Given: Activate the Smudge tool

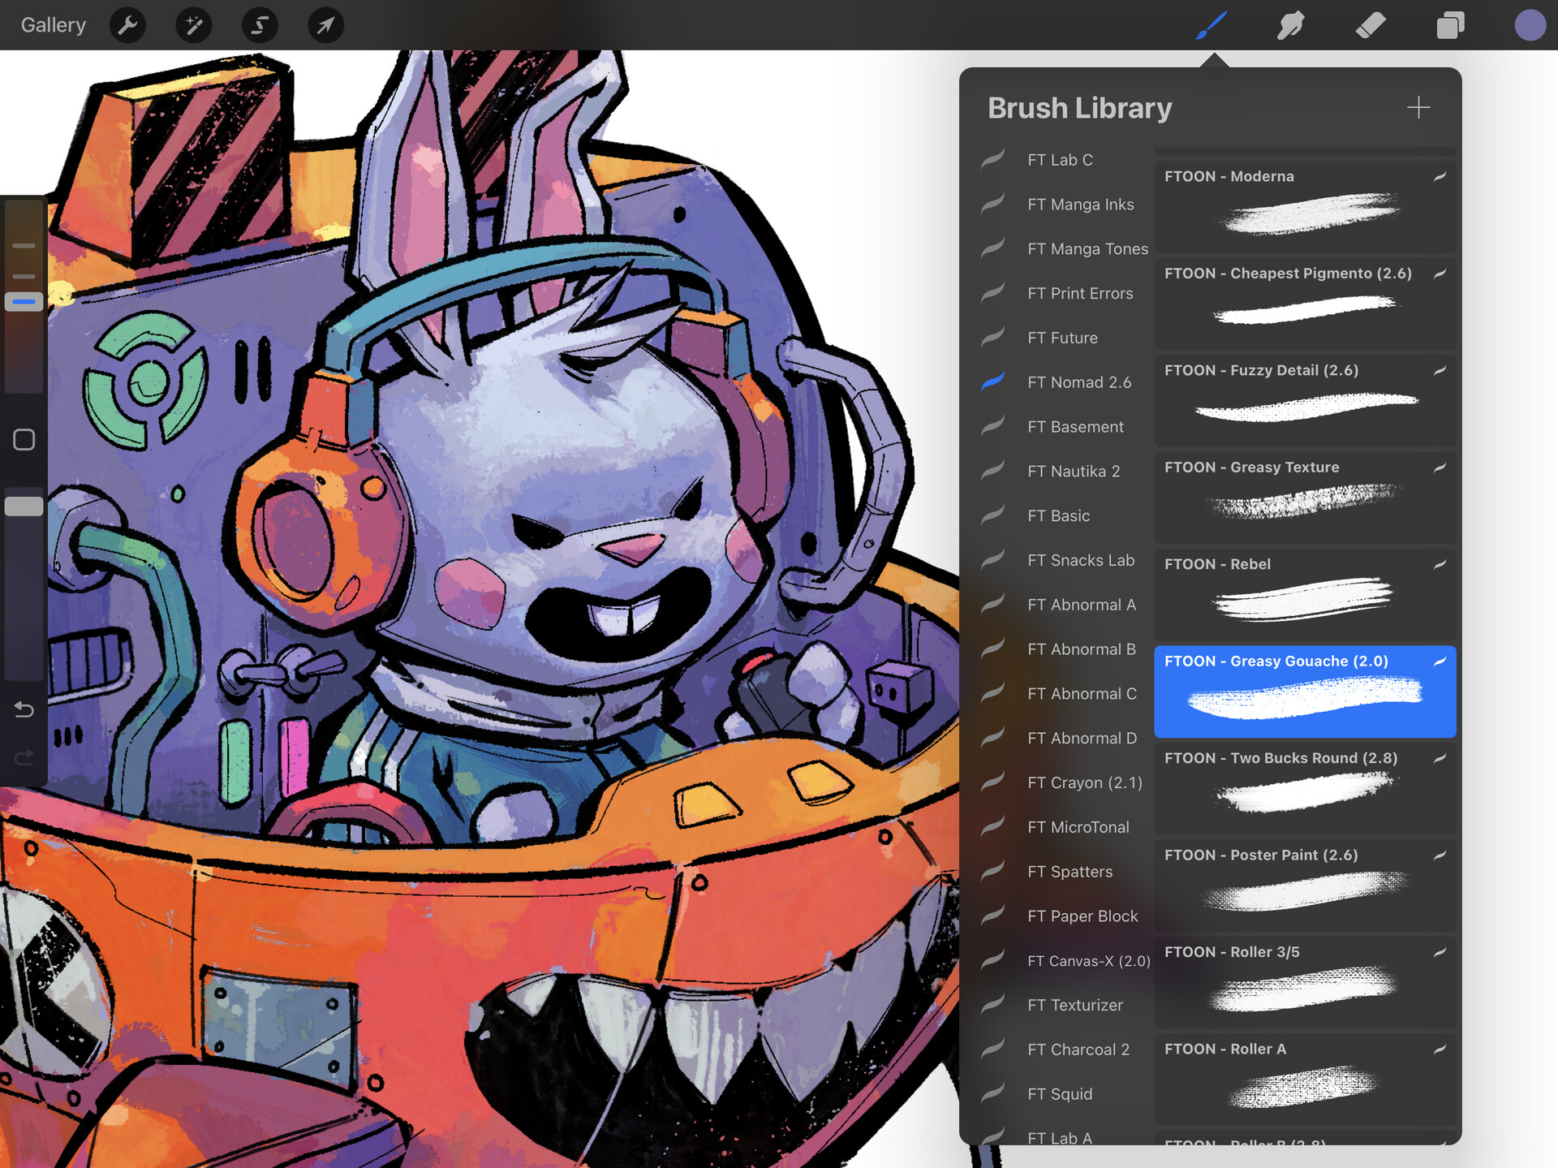Looking at the screenshot, I should click(1290, 25).
